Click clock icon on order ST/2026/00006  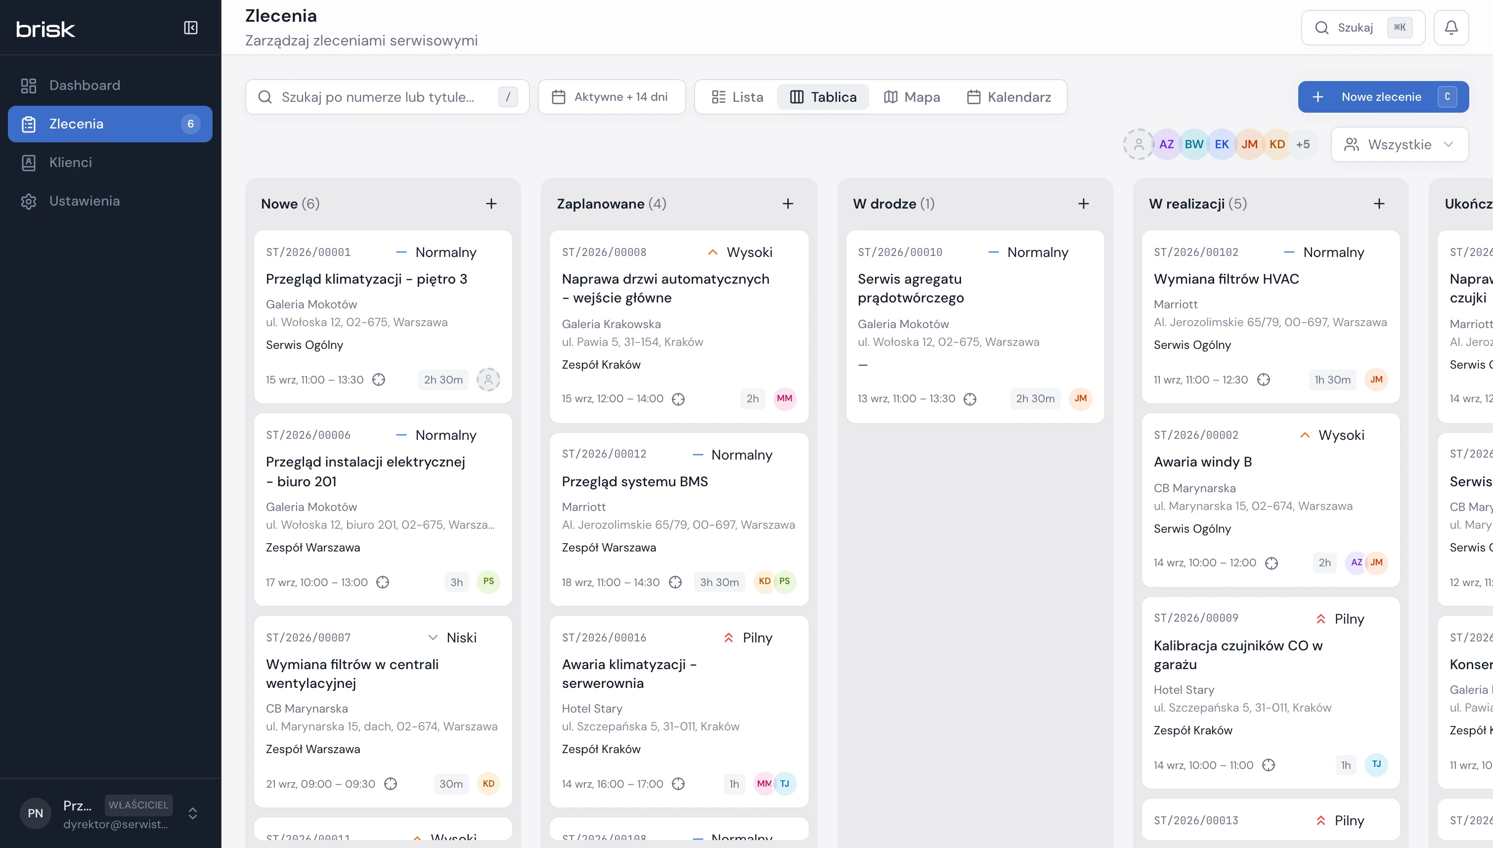click(382, 582)
